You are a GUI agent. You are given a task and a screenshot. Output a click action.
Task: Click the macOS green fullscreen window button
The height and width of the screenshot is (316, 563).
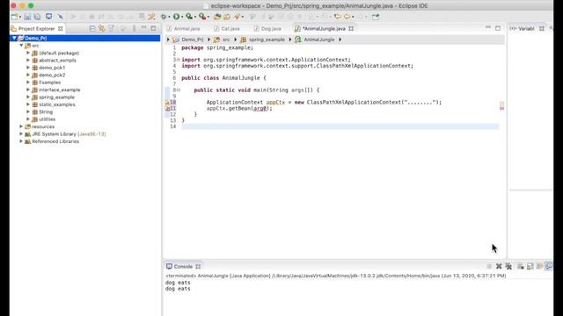point(31,6)
